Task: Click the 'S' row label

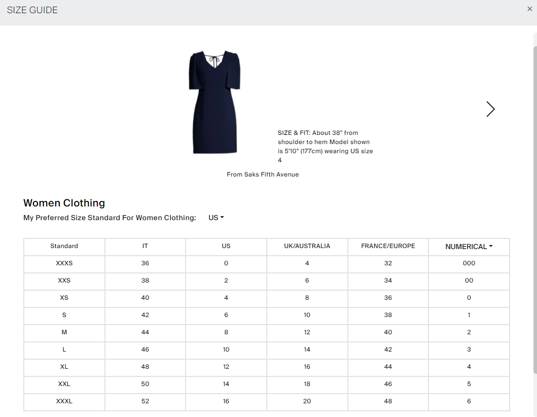Action: tap(64, 315)
